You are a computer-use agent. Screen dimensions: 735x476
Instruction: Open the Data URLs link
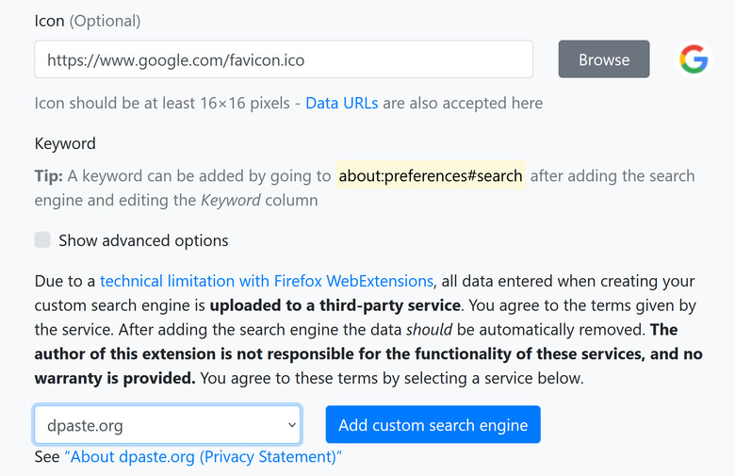341,103
